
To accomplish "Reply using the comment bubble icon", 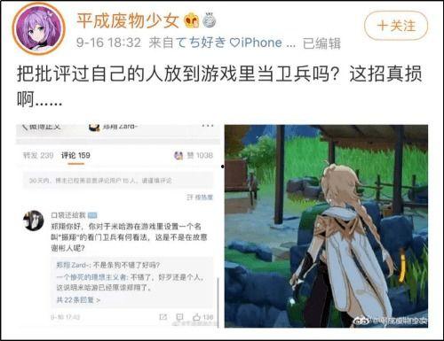I will (179, 317).
